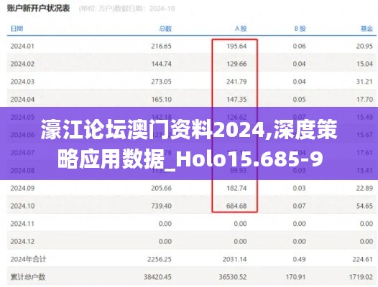Click the 15.04 fund value
The width and height of the screenshot is (378, 287).
(364, 64)
